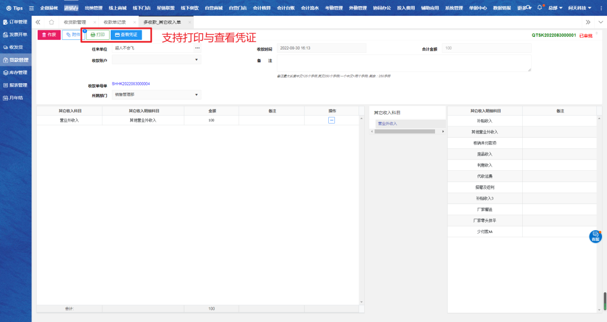Open the SHHK2022083000004 parent receipt link

pyautogui.click(x=130, y=84)
